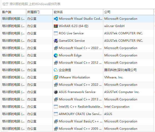The height and width of the screenshot is (132, 155).
Task: Click the 企业微信 chat bubble icon
Action: [x=56, y=70]
